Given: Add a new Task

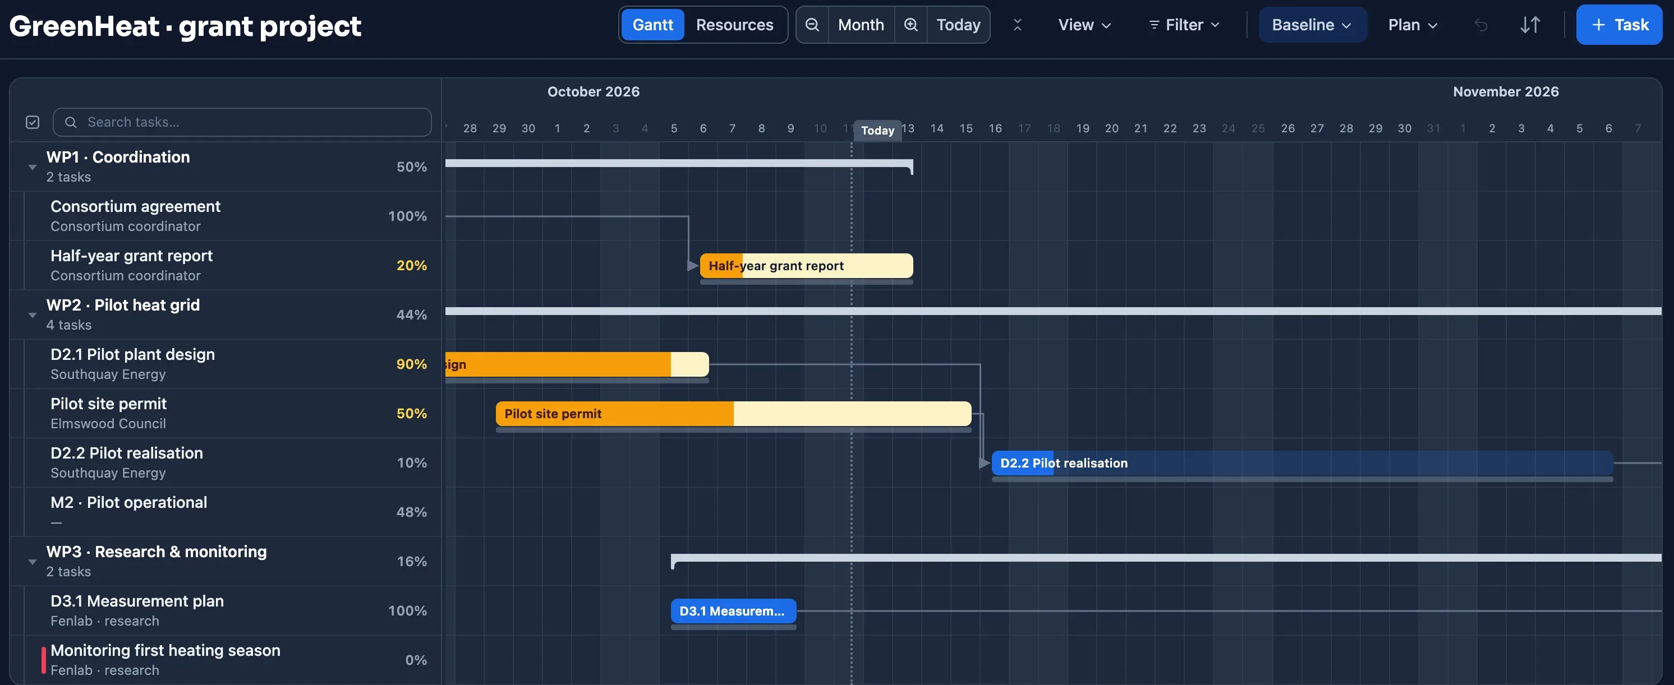Looking at the screenshot, I should click(x=1619, y=25).
